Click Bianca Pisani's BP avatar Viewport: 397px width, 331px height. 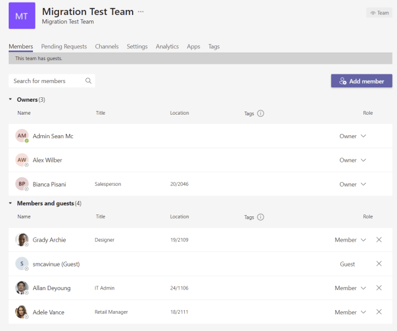pos(22,184)
